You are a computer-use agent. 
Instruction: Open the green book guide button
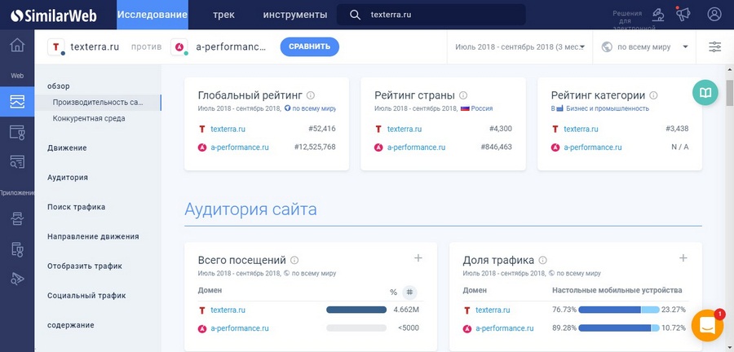click(x=705, y=93)
